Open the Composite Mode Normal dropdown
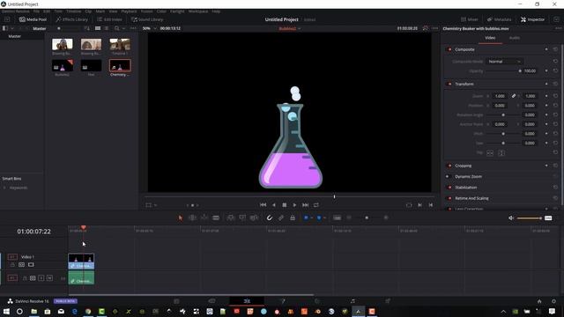The width and height of the screenshot is (564, 317). 504,62
